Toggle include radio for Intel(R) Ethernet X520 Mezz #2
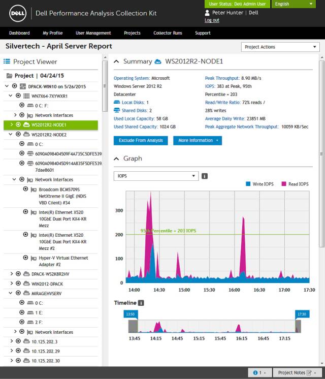Viewport: 325px width, 379px height. tap(25, 235)
